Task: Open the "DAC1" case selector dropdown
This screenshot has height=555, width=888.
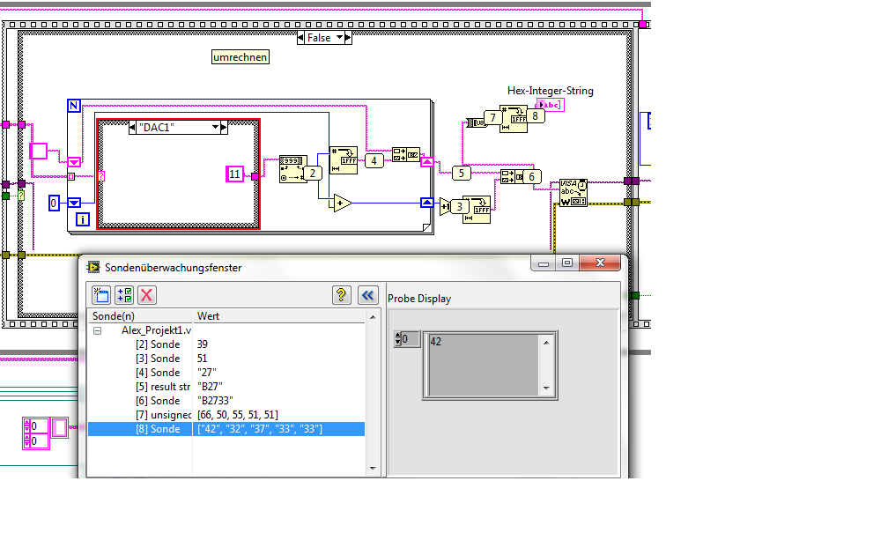Action: tap(214, 128)
